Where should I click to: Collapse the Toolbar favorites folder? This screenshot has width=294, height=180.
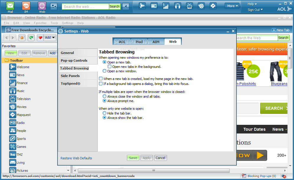[x=7, y=60]
